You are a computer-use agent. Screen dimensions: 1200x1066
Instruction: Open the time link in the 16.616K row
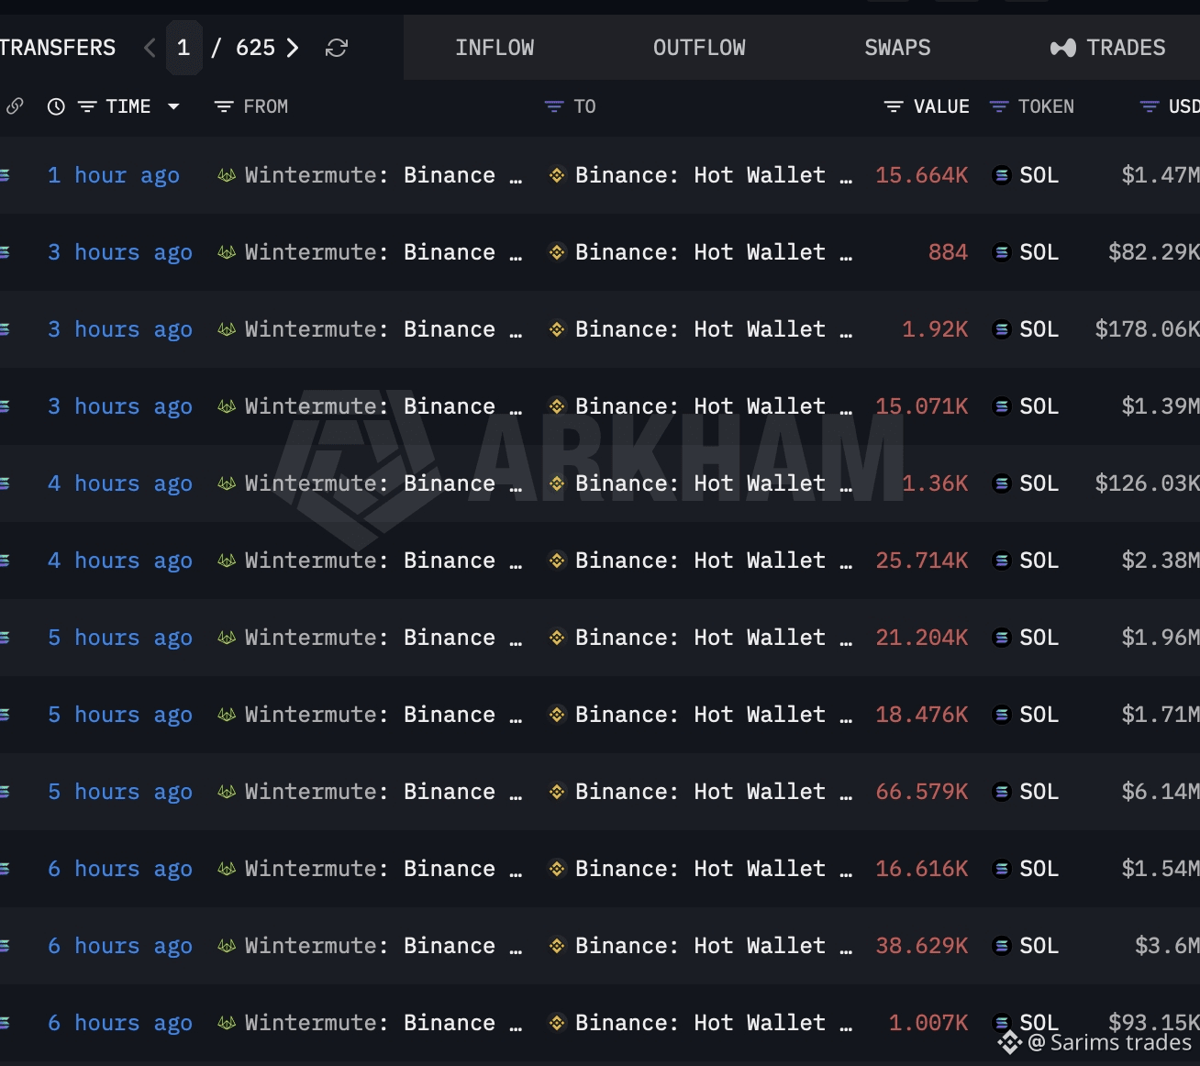tap(120, 869)
